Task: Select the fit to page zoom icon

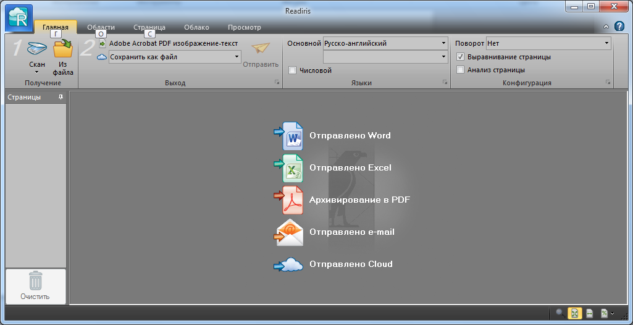Action: point(575,313)
